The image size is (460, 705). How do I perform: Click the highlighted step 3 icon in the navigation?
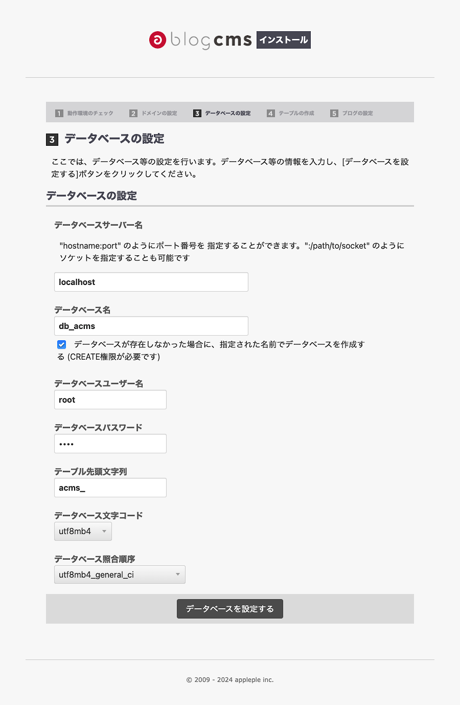point(197,113)
